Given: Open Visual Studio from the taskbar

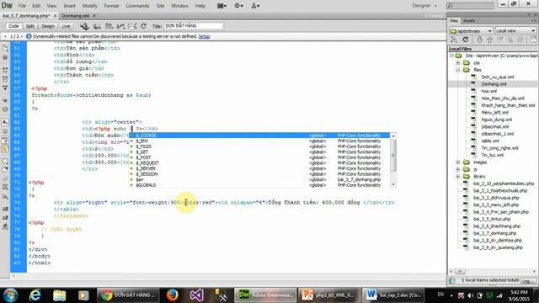Looking at the screenshot, I should click(196, 295).
